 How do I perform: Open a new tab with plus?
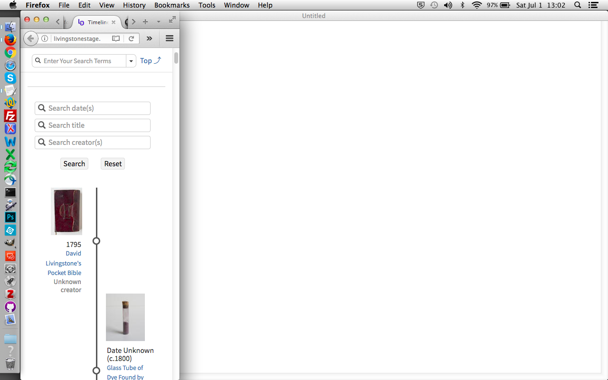(x=145, y=22)
